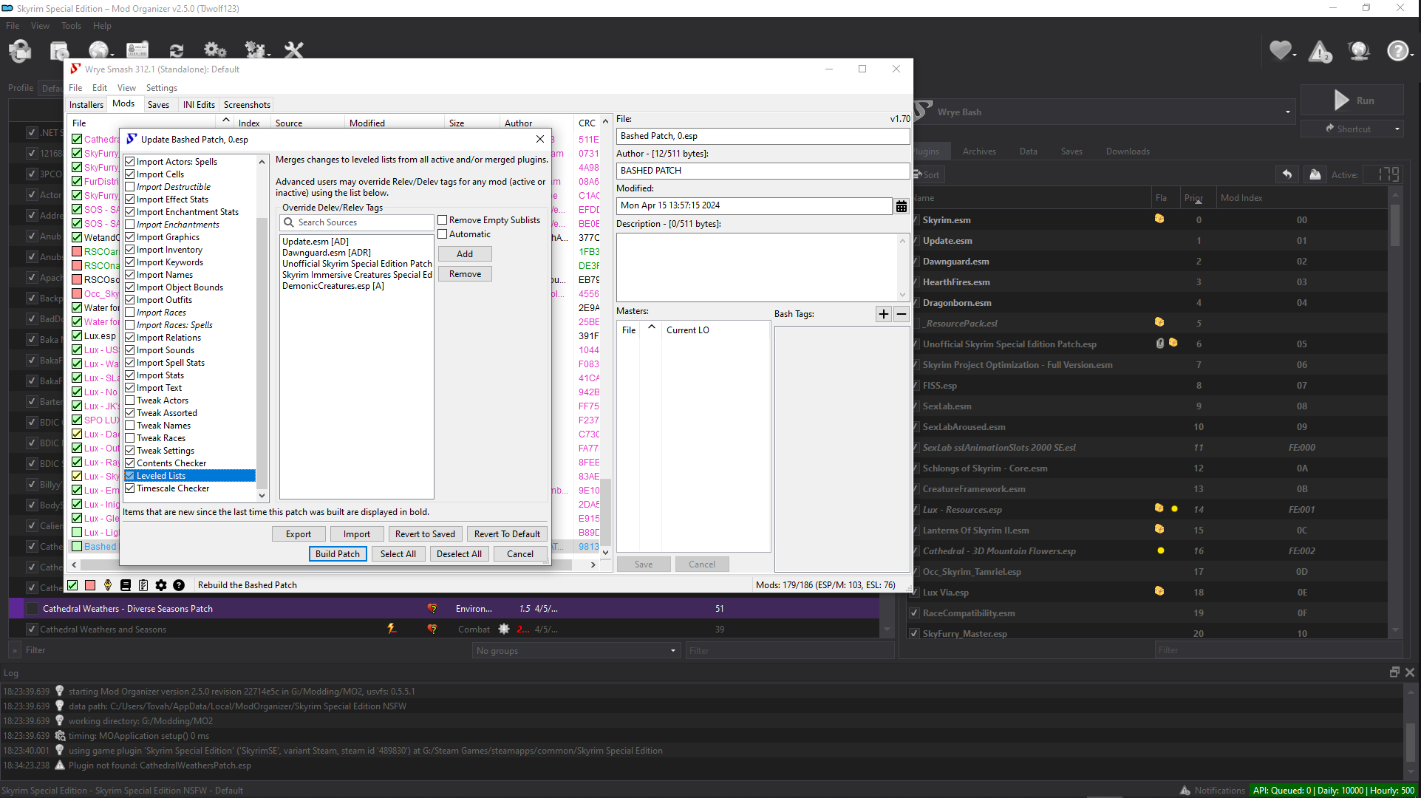
Task: Open the clipboard checklist icon
Action: pos(143,585)
